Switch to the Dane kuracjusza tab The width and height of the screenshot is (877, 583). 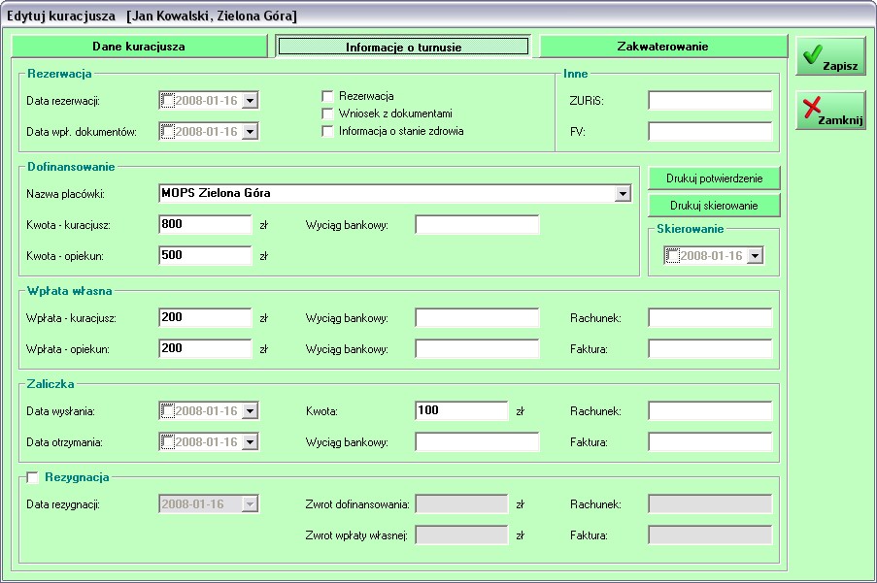139,47
